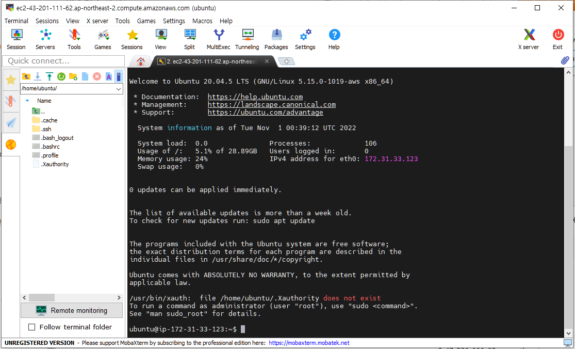
Task: Click the red delete icon in SFTP toolbar
Action: 97,76
